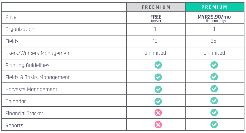Image resolution: width=246 pixels, height=133 pixels.
Task: Click the Premium Financial Tracker checkmark icon
Action: [x=214, y=113]
